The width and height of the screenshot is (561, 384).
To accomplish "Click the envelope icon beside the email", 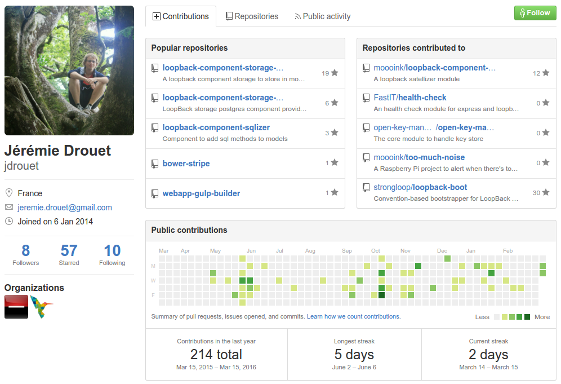I will coord(9,208).
